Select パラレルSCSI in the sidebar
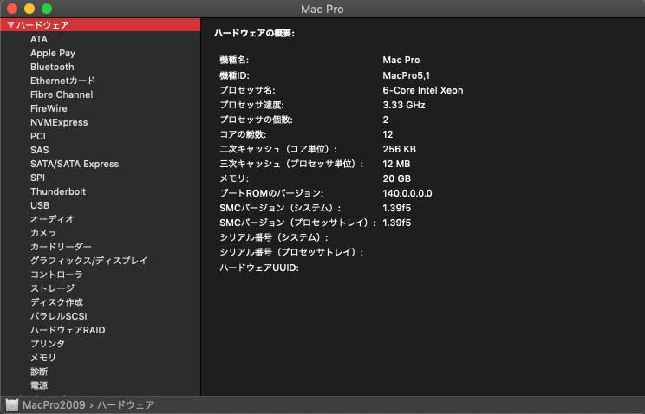Image resolution: width=645 pixels, height=414 pixels. 58,316
